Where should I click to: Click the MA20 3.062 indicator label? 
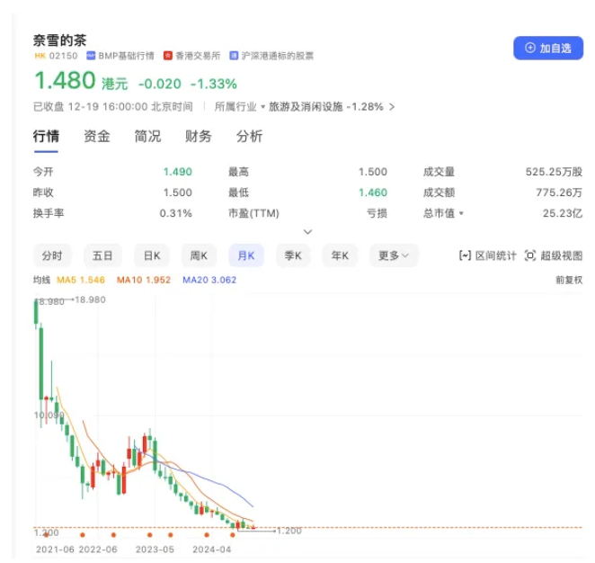pyautogui.click(x=209, y=281)
